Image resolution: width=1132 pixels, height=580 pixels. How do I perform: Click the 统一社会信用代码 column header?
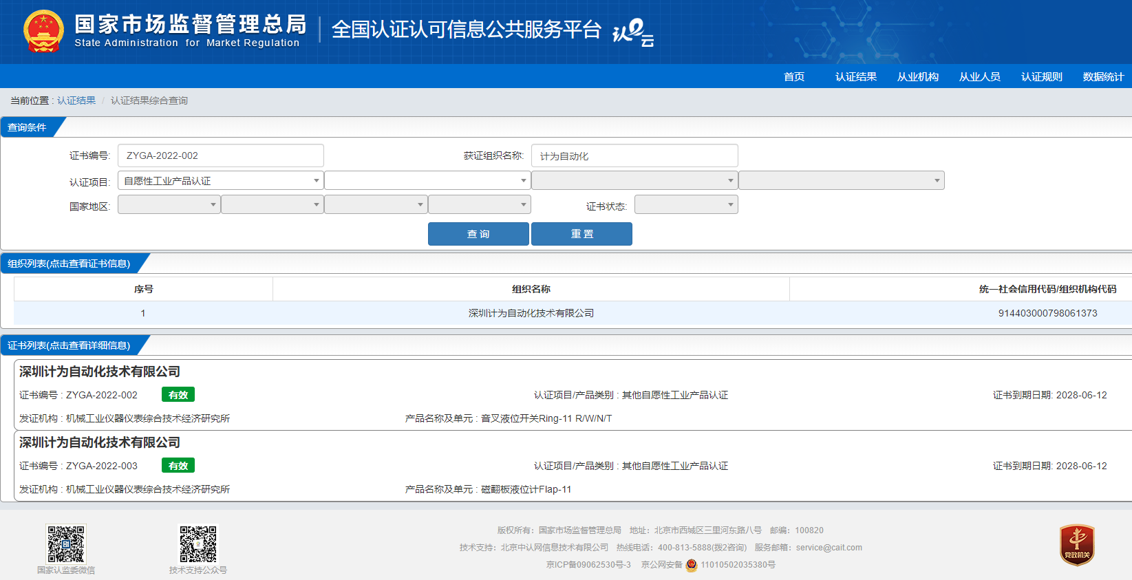pos(1047,289)
